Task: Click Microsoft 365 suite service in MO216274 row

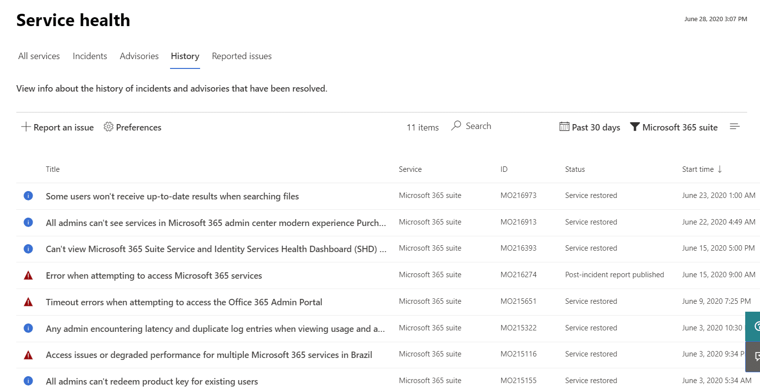Action: click(x=430, y=275)
